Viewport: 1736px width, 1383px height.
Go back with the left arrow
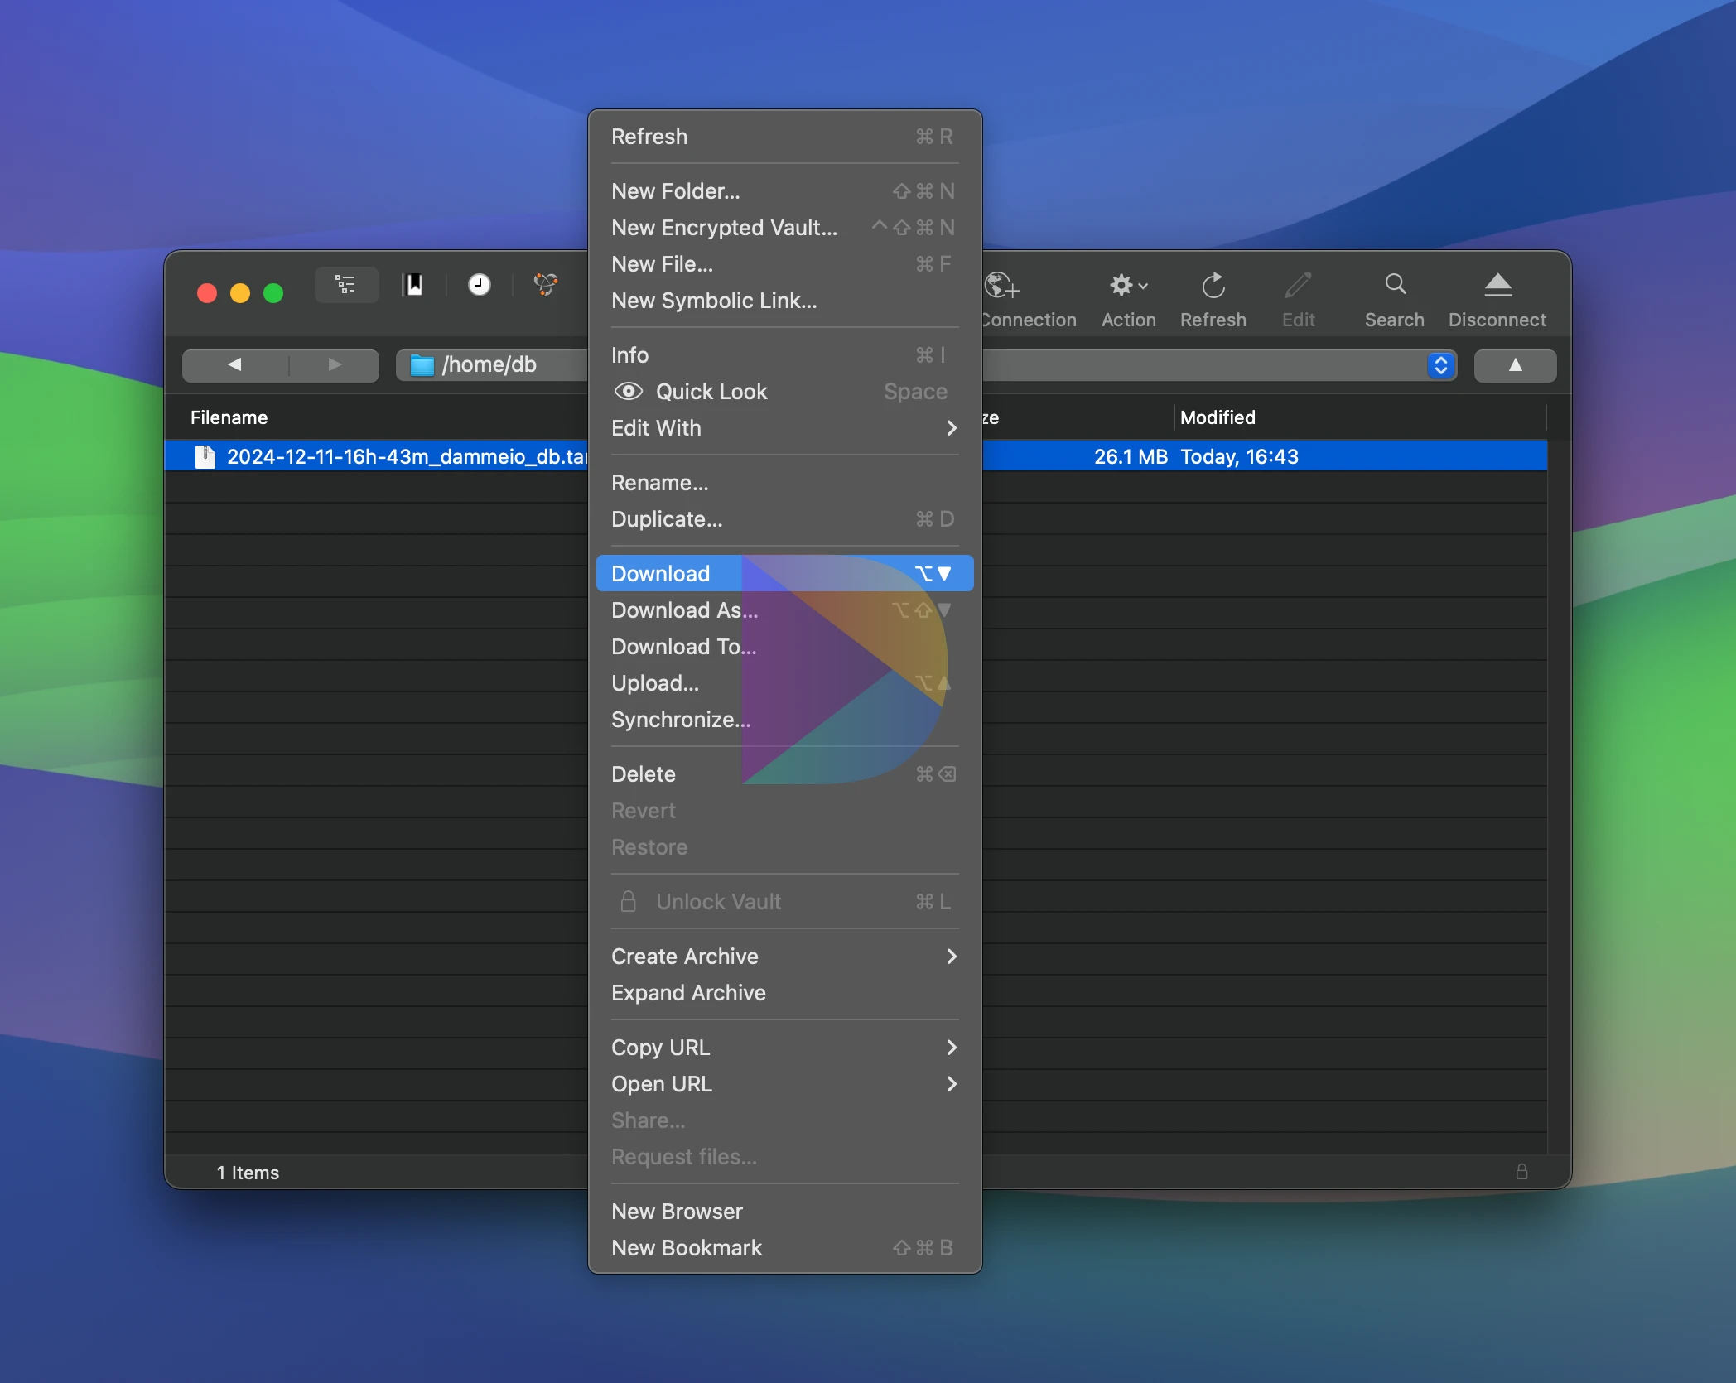click(235, 365)
